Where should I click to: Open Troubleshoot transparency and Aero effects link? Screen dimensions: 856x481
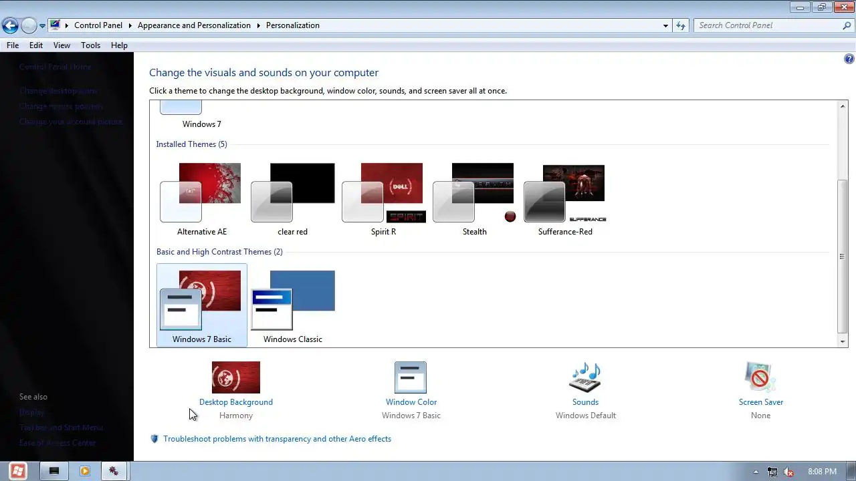pos(277,439)
